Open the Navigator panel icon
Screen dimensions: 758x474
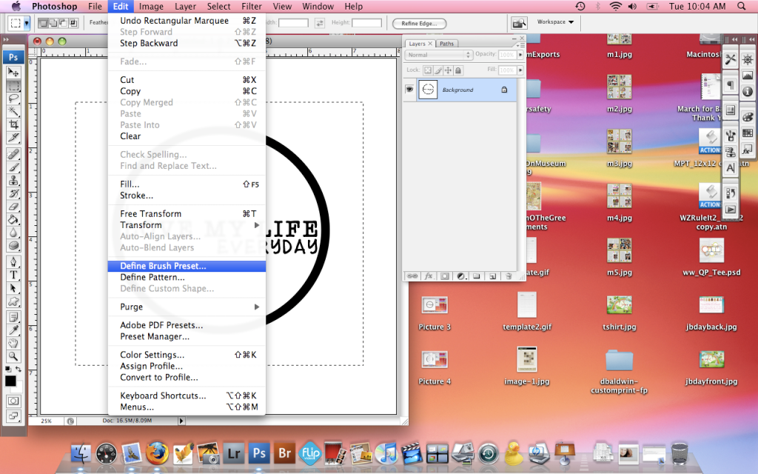tap(748, 59)
